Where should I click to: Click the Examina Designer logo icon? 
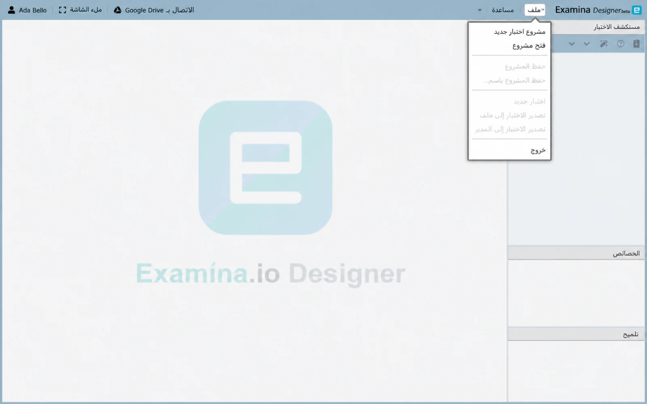pyautogui.click(x=636, y=10)
